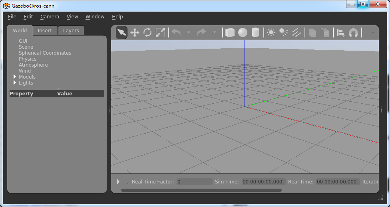Viewport: 390px width, 207px height.
Task: Open the Help menu
Action: 117,17
